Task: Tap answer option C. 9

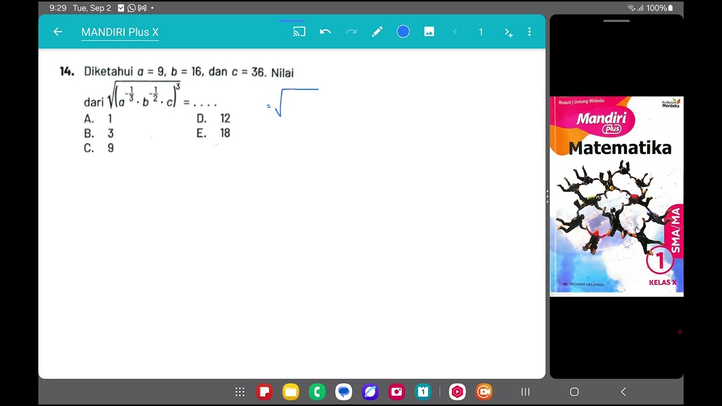Action: 99,148
